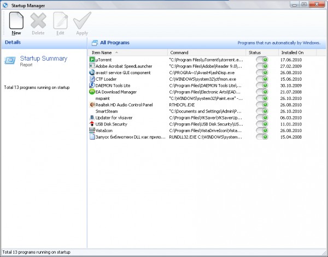Click the Apply checkmark icon
The image size is (328, 257).
click(82, 20)
